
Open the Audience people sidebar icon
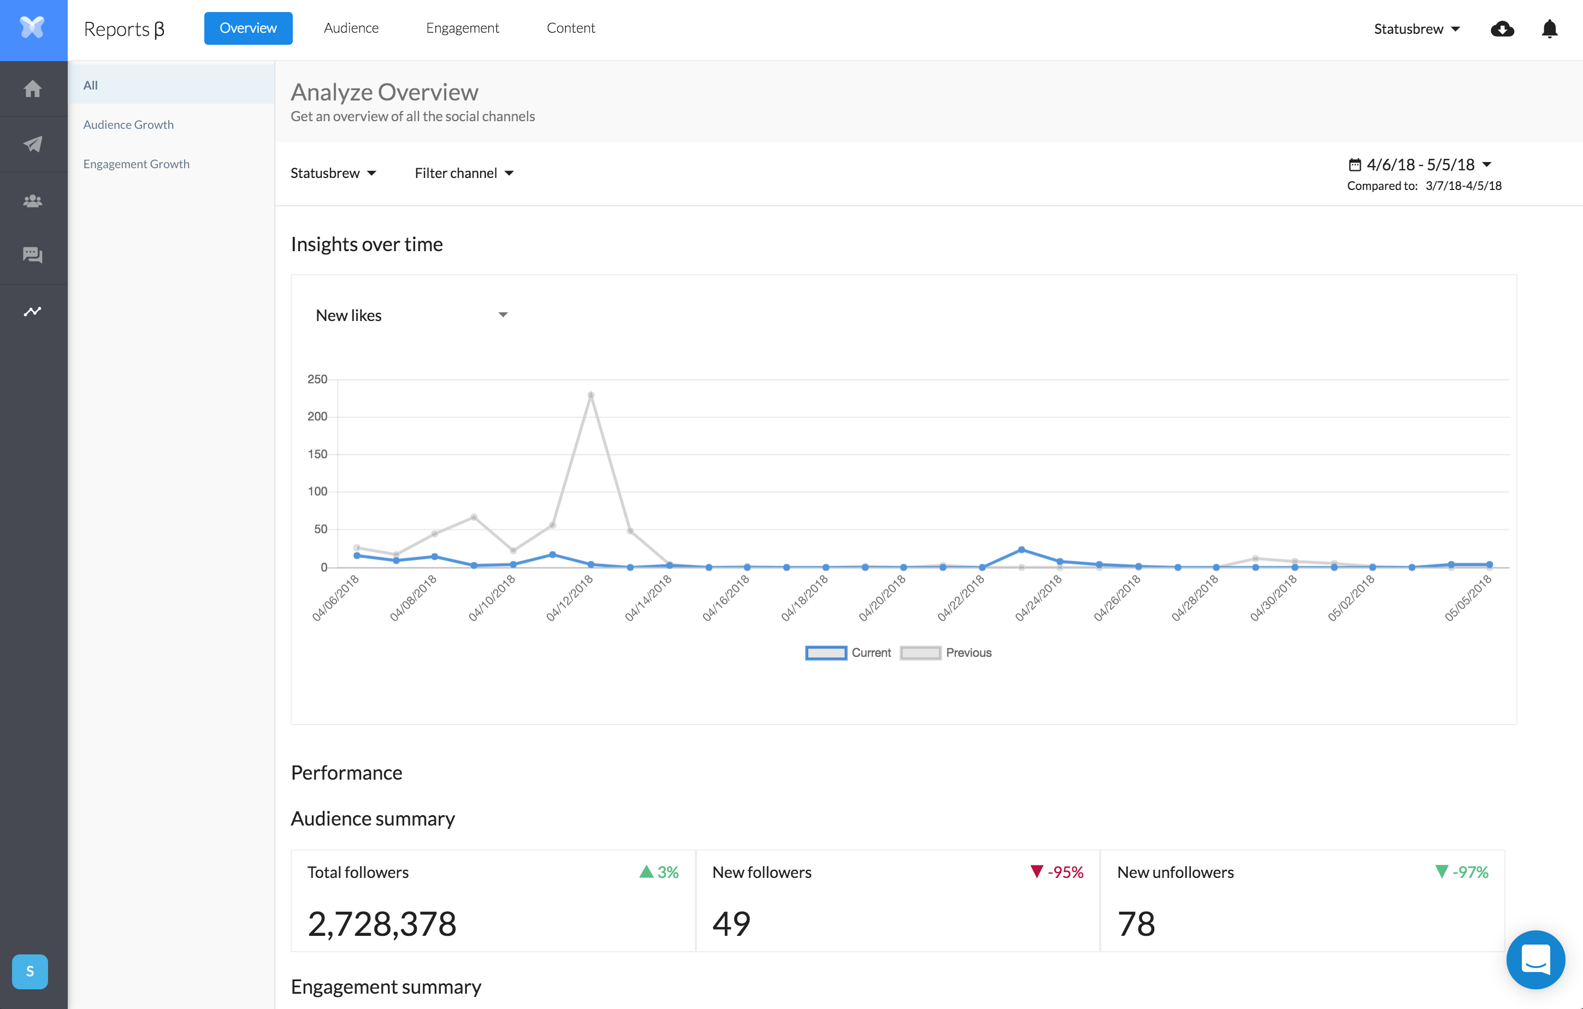(33, 200)
